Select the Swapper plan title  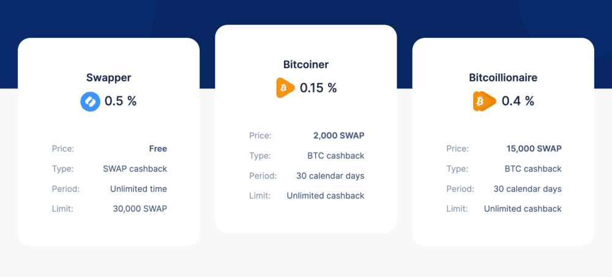(108, 77)
